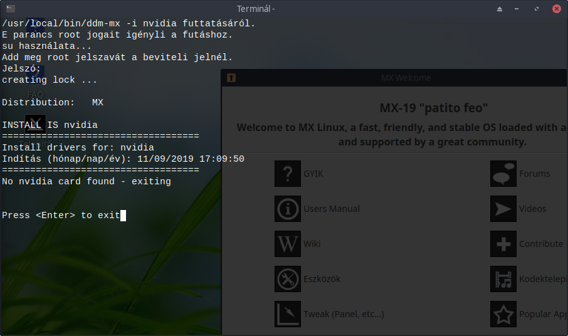Click the Eszközök label

[x=322, y=279]
